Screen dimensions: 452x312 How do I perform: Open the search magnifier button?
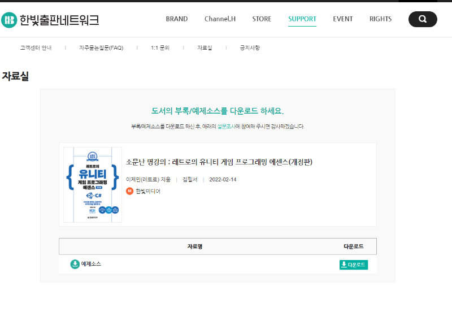[423, 19]
